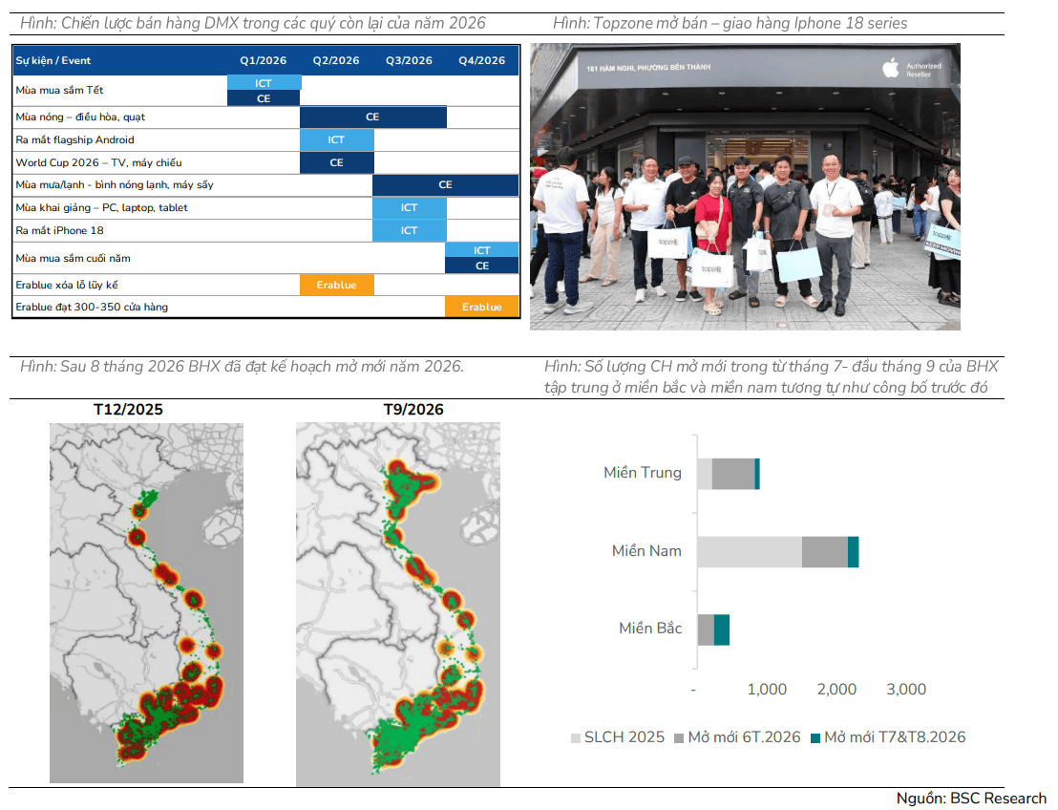Click the 'Ra mắt iPhone 18' row label

59,231
